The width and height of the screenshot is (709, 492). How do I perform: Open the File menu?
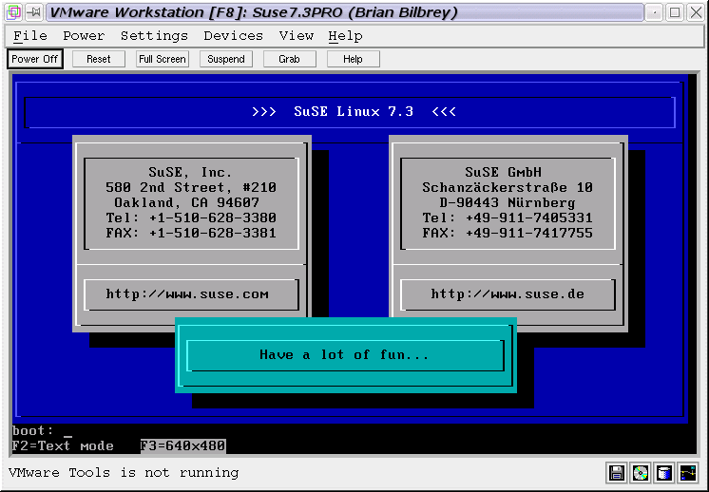point(30,36)
